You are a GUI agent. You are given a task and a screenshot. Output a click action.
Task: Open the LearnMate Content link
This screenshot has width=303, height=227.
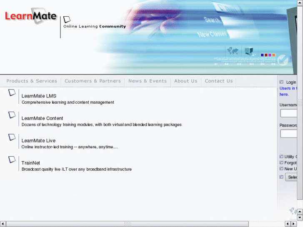42,118
